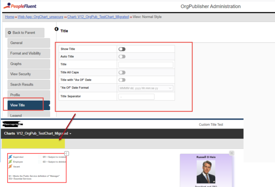Viewport: 275px width, 187px height.
Task: Click the Show Title row label
Action: (68, 49)
